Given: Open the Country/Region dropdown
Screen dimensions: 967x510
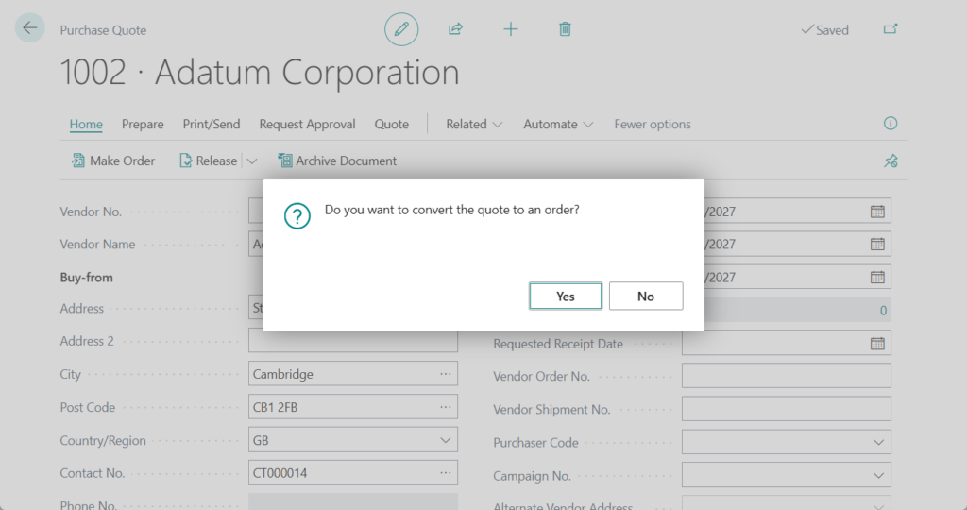Looking at the screenshot, I should click(x=445, y=441).
